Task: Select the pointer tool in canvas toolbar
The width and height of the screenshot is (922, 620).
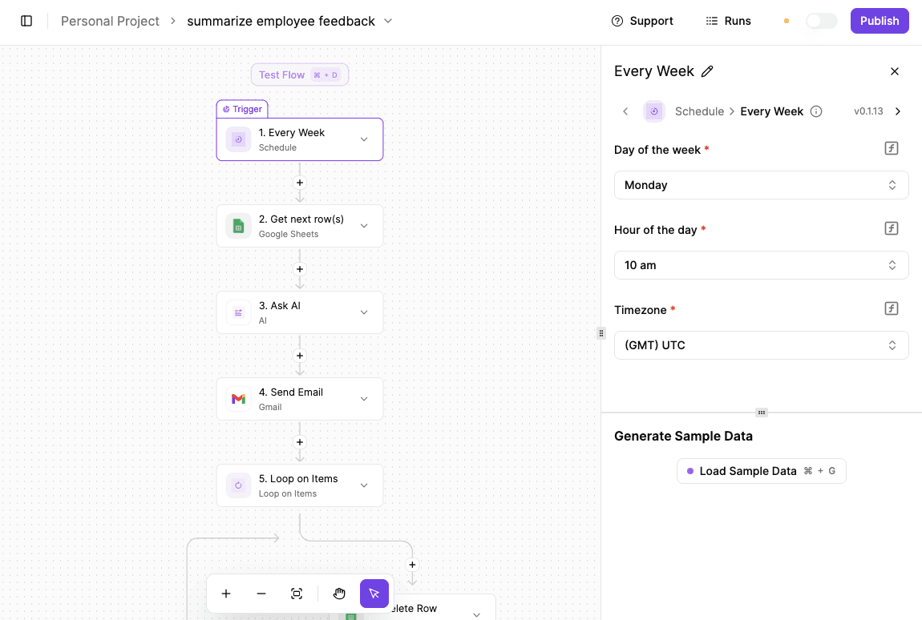Action: tap(374, 594)
